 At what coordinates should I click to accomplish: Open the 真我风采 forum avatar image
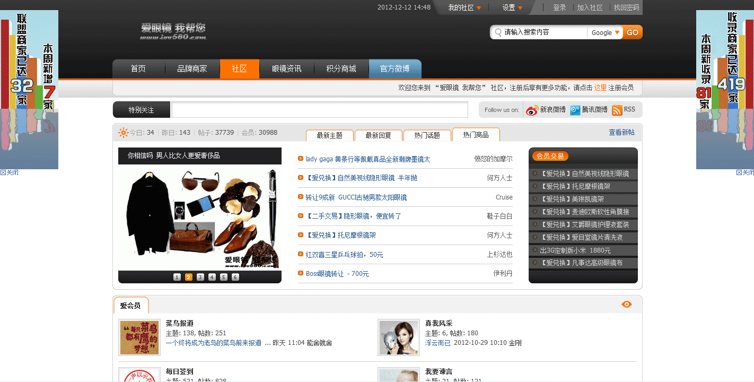[399, 337]
